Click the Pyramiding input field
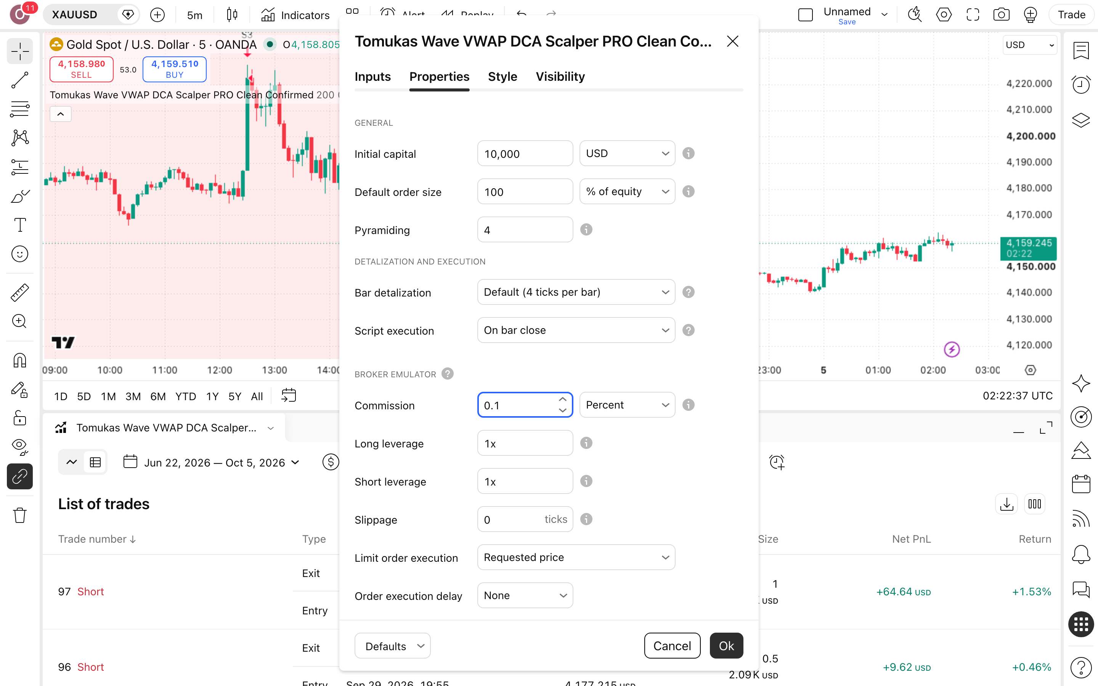Screen dimensions: 1098x686 pos(525,229)
